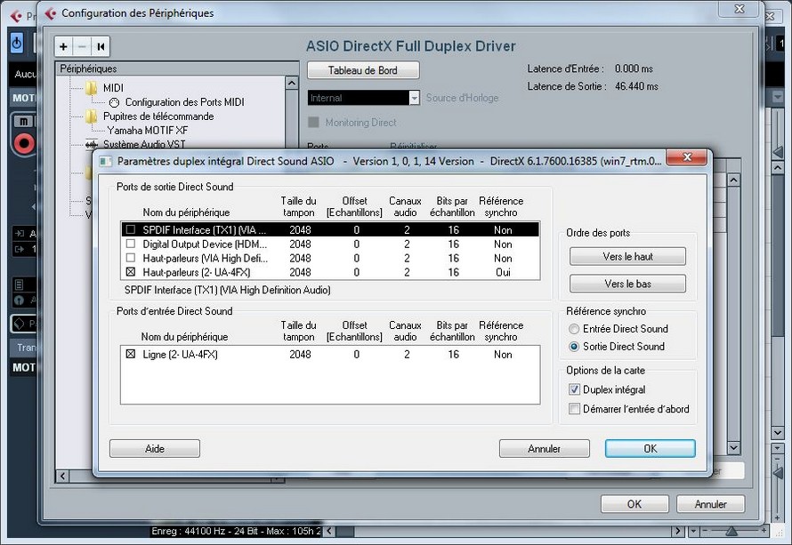Select the Entrée Direct Sound radio button
Screen dimensions: 792x545
pyautogui.click(x=574, y=329)
